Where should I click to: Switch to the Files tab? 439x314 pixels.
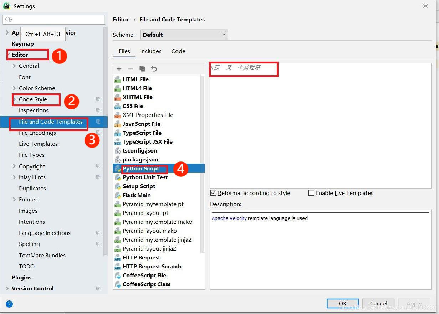[x=124, y=51]
